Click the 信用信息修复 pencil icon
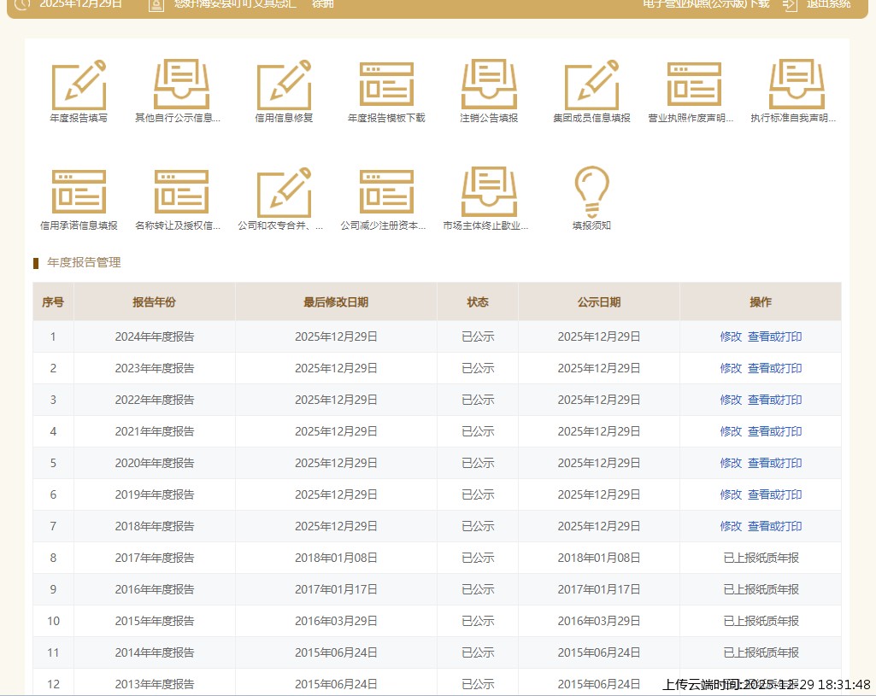The height and width of the screenshot is (696, 876). click(x=284, y=85)
